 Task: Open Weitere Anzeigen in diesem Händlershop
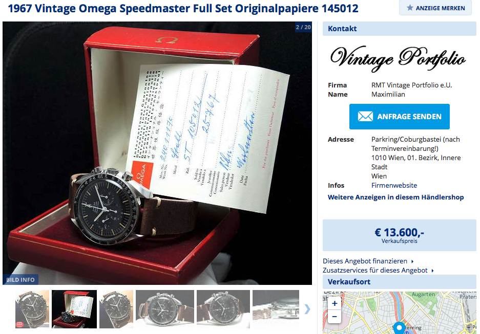(395, 197)
